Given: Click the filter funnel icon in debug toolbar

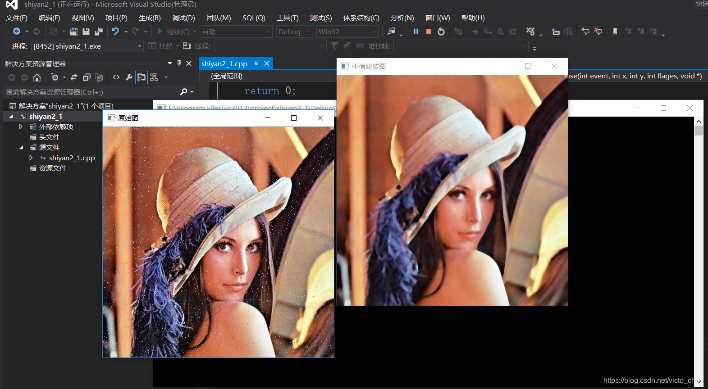Looking at the screenshot, I should coord(334,46).
